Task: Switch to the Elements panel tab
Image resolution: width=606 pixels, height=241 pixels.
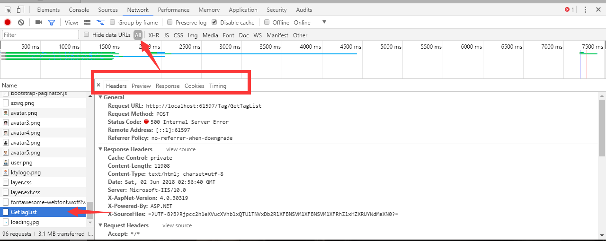Action: [48, 9]
